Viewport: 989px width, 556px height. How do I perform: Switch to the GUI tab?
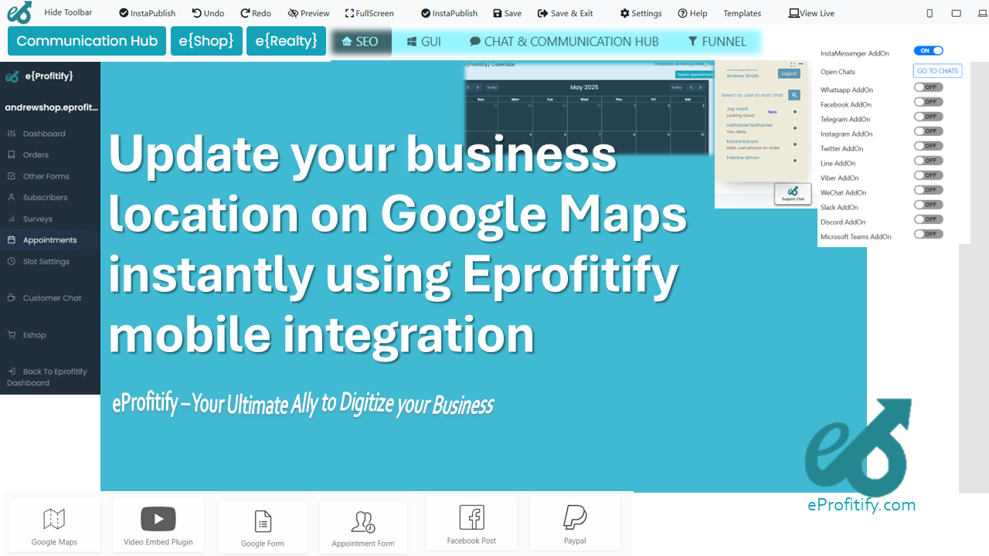[424, 42]
